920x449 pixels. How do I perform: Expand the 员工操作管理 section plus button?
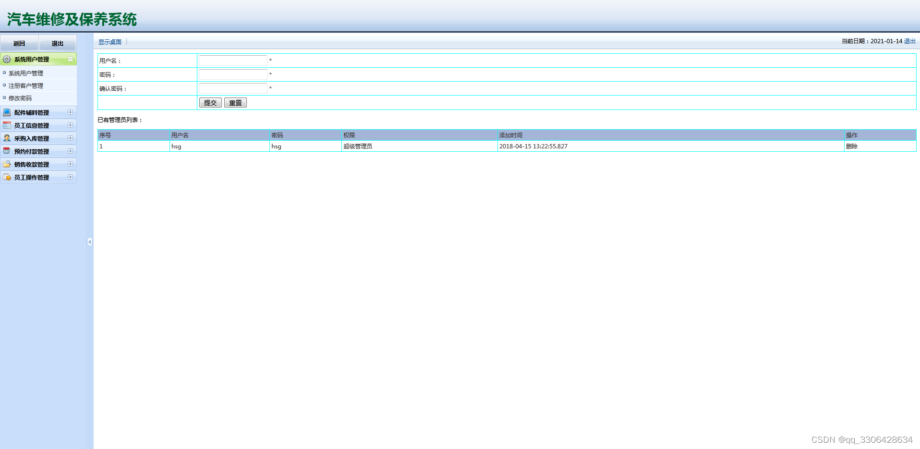[70, 177]
